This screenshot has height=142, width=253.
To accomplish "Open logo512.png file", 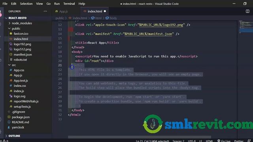I will [x=23, y=49].
